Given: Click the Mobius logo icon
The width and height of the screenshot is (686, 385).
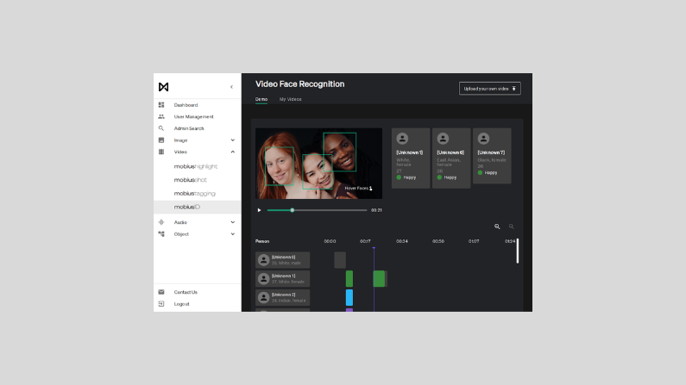Looking at the screenshot, I should tap(164, 87).
